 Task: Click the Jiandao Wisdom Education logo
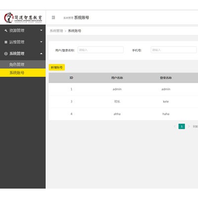pos(23,17)
